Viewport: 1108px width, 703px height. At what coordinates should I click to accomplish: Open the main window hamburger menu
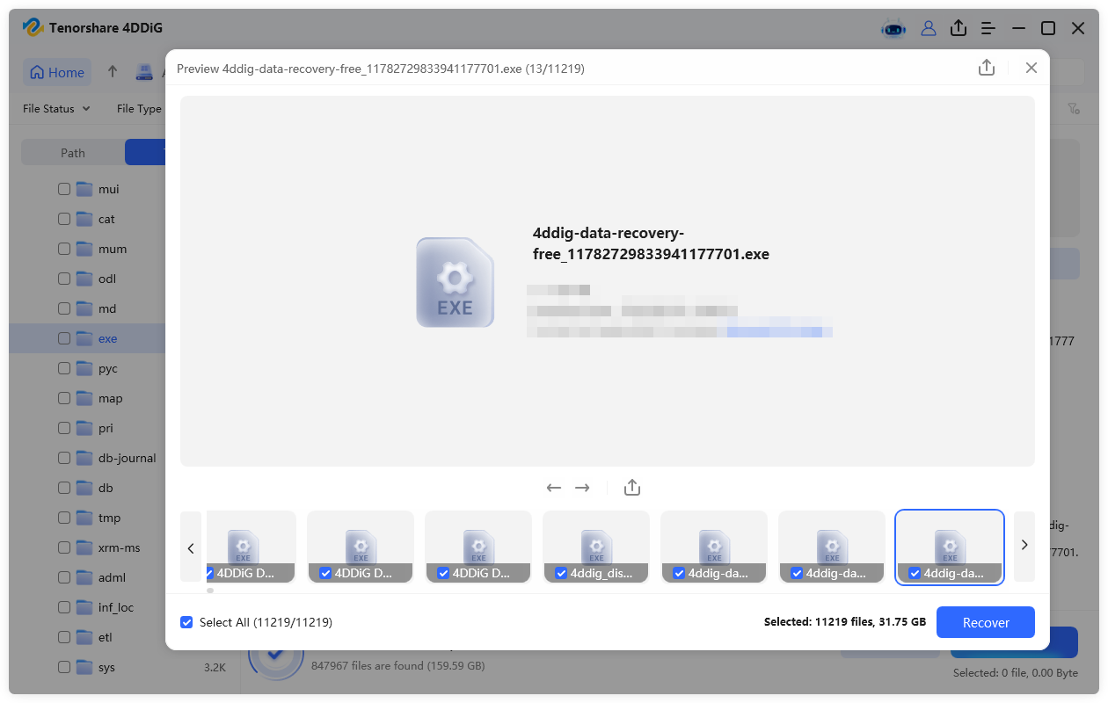pyautogui.click(x=988, y=28)
